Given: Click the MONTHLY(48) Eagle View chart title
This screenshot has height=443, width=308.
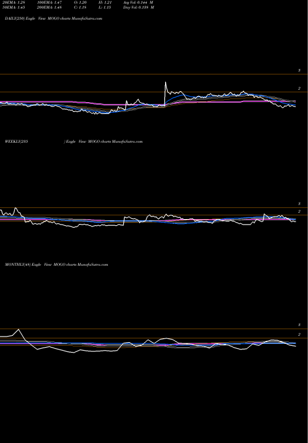Looking at the screenshot, I should click(x=56, y=265).
